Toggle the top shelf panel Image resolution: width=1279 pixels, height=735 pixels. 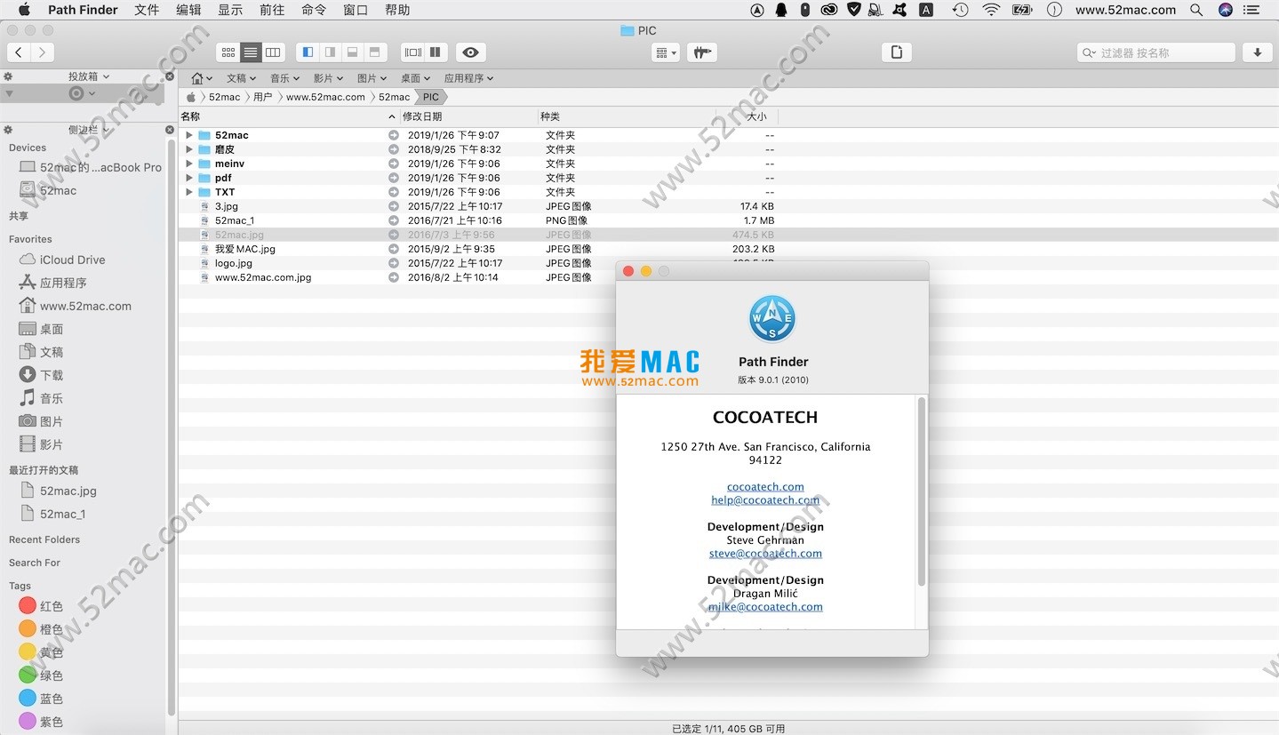(374, 52)
